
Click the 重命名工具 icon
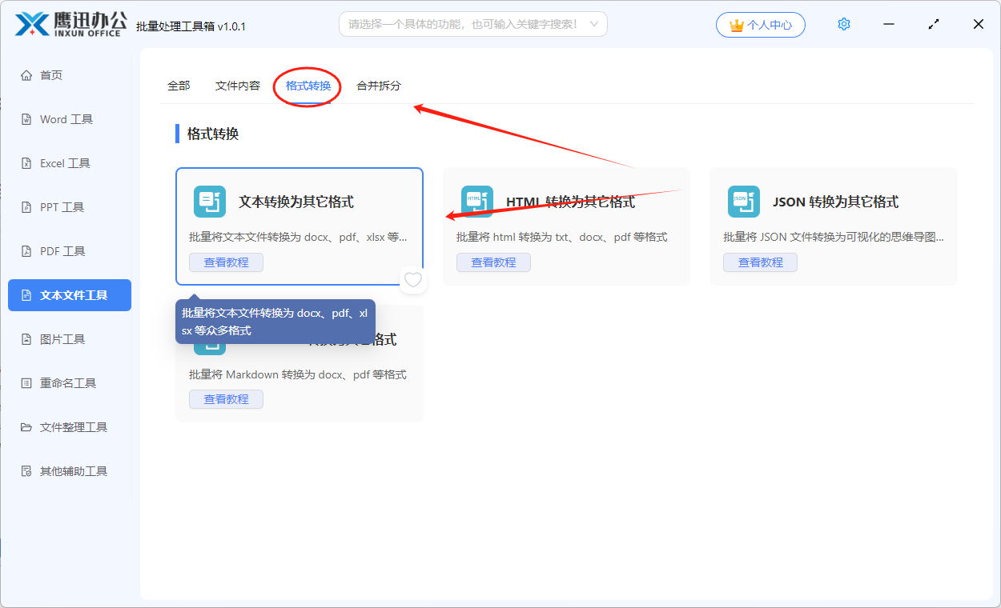click(x=26, y=383)
